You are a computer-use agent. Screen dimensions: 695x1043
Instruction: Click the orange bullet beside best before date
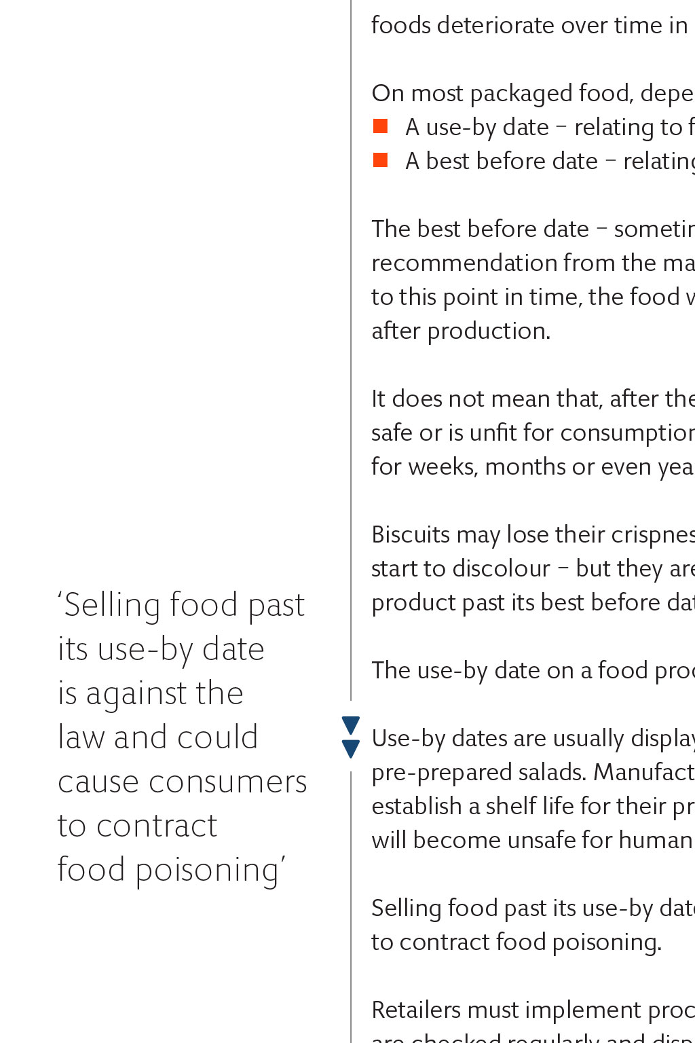(x=380, y=160)
